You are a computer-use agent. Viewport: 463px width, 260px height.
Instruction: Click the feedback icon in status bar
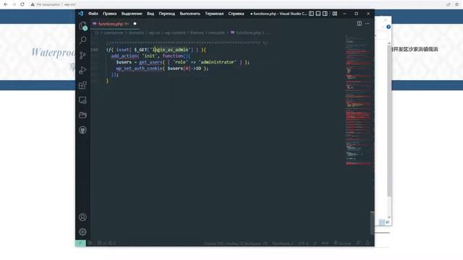pyautogui.click(x=358, y=243)
